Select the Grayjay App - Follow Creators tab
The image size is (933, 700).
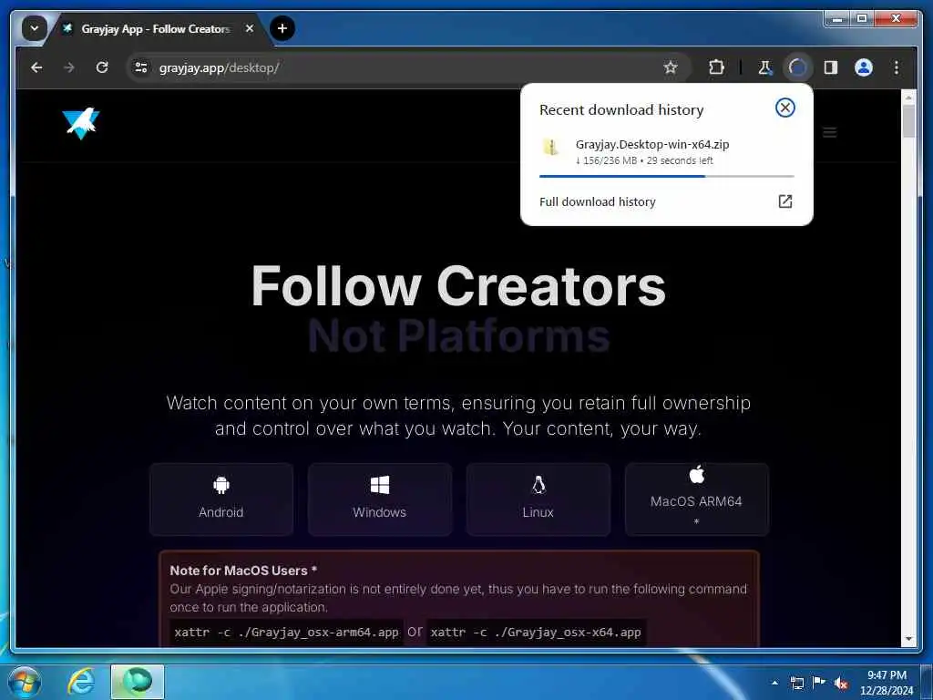pos(155,28)
